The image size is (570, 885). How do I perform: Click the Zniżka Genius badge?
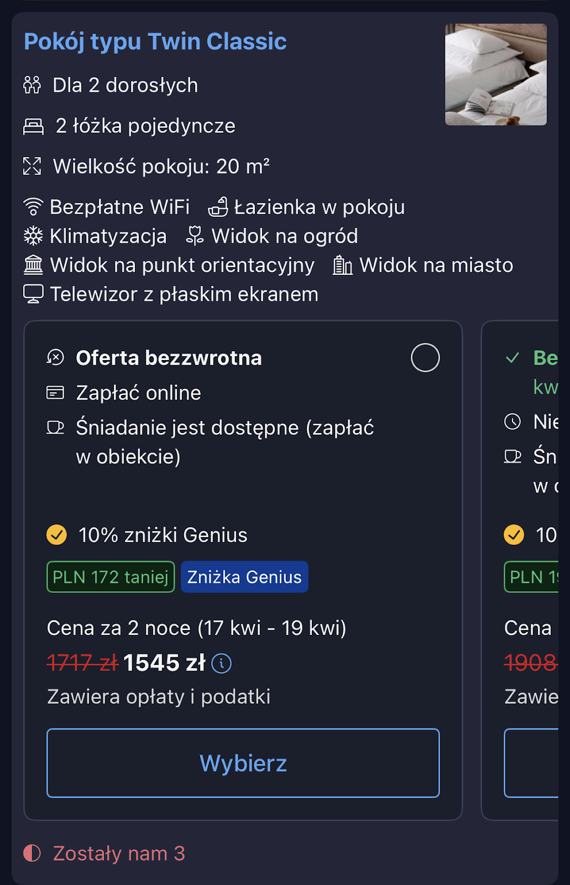244,577
